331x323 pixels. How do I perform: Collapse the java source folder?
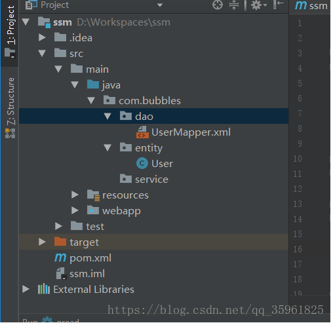pyautogui.click(x=75, y=85)
